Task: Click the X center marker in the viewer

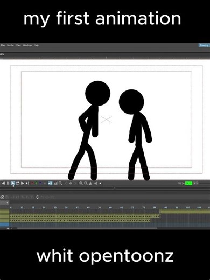Action: [x=107, y=120]
